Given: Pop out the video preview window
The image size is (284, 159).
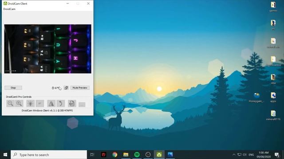Looking at the screenshot, I should tap(66, 88).
